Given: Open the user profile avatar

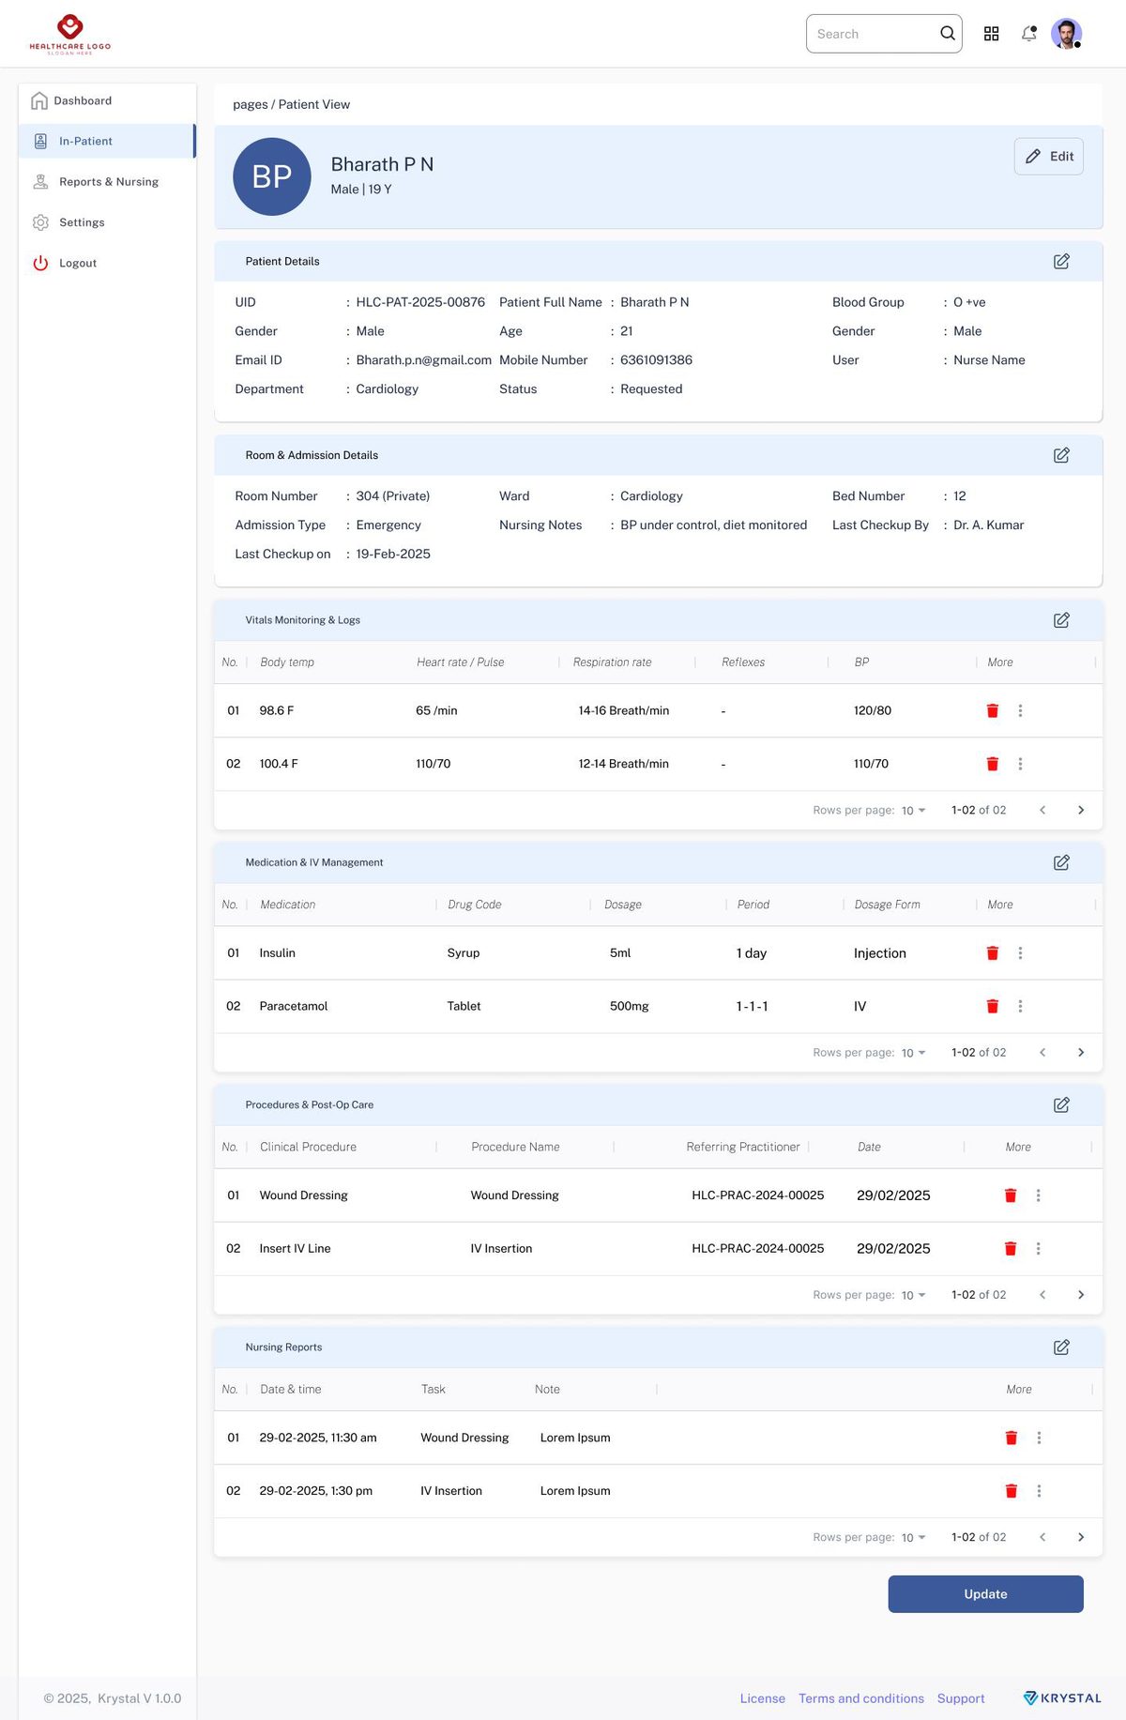Looking at the screenshot, I should [1066, 34].
